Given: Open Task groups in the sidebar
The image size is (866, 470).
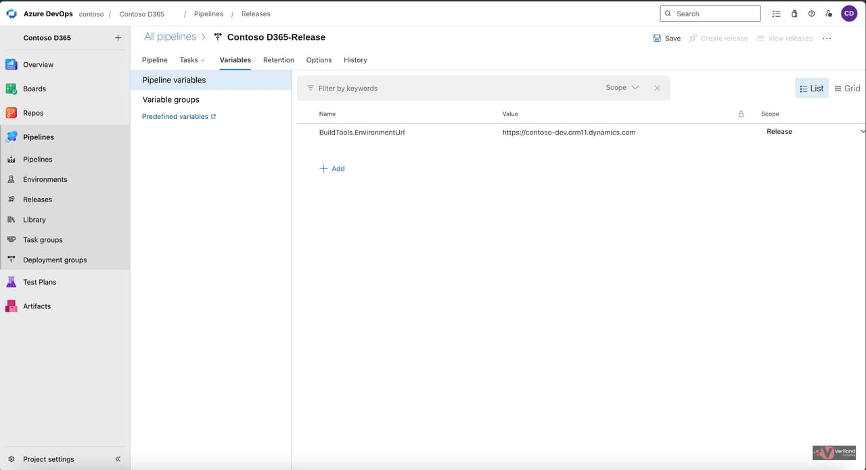Looking at the screenshot, I should tap(43, 239).
